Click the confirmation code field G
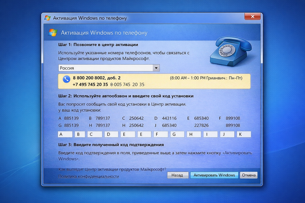Screen dimensions: 305x203 point(177,134)
